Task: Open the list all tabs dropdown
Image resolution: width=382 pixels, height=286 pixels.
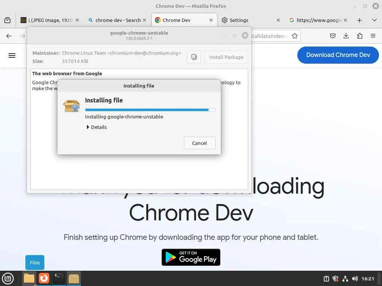Action: pyautogui.click(x=375, y=20)
